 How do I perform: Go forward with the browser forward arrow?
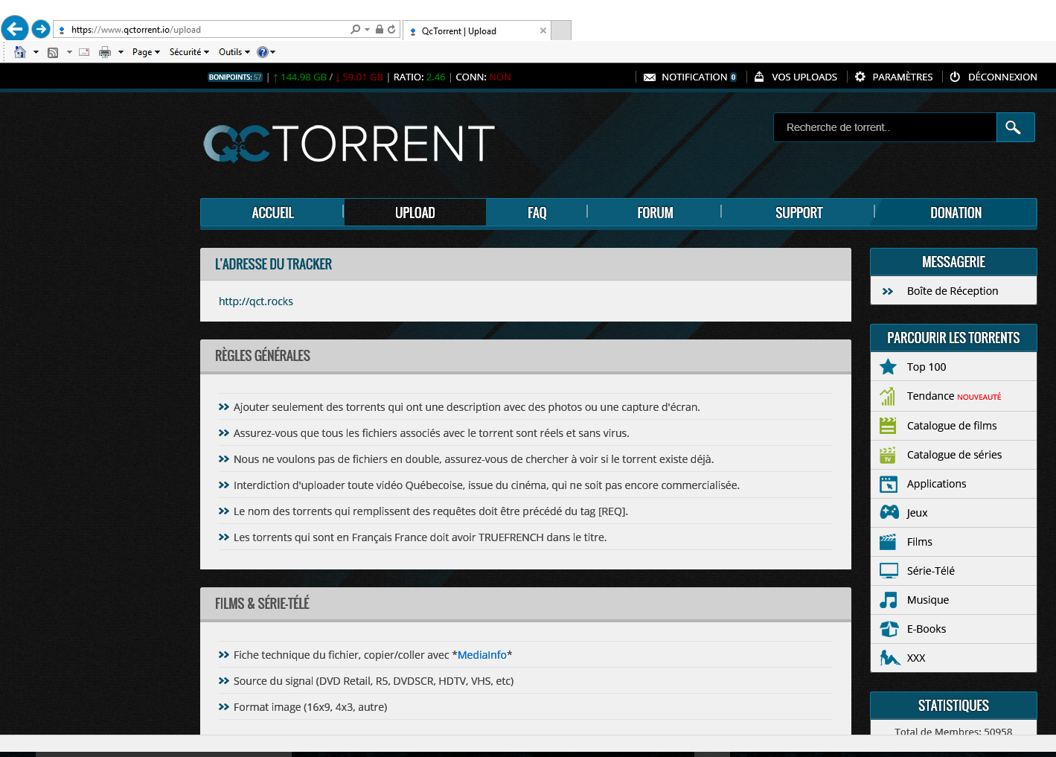[41, 29]
